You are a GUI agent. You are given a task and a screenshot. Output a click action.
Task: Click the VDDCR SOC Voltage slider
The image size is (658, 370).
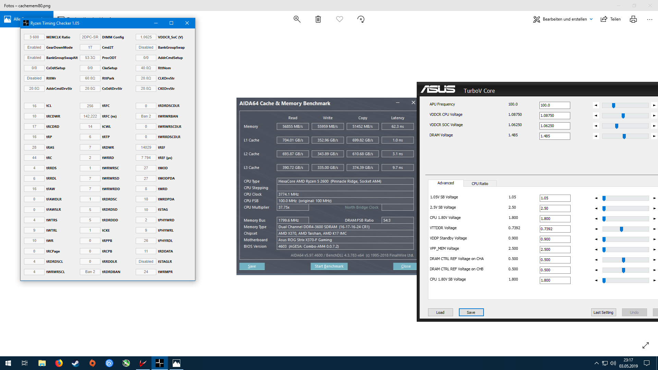(625, 126)
